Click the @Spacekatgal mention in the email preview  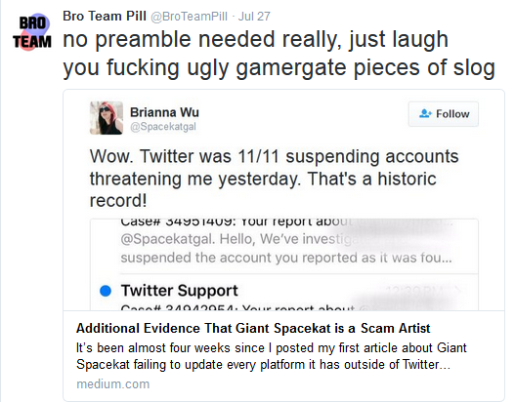pyautogui.click(x=167, y=239)
